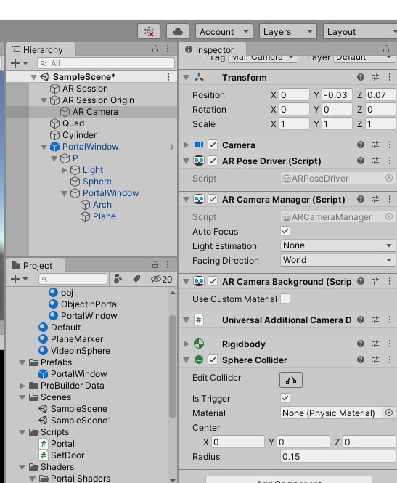Select AR Session in Hierarchy
This screenshot has width=397, height=483.
click(x=85, y=89)
